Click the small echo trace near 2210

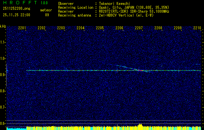(x=198, y=64)
